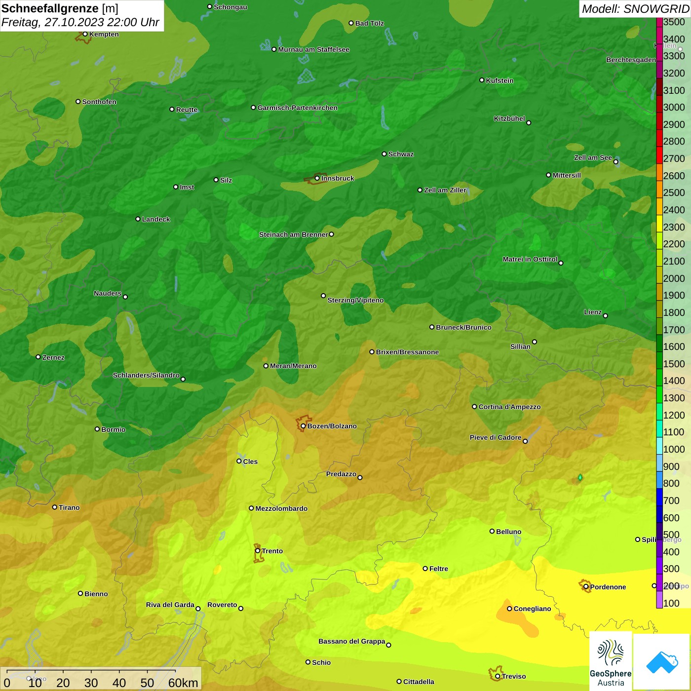The height and width of the screenshot is (691, 691).
Task: Click the '1500' legend value
Action: (674, 364)
